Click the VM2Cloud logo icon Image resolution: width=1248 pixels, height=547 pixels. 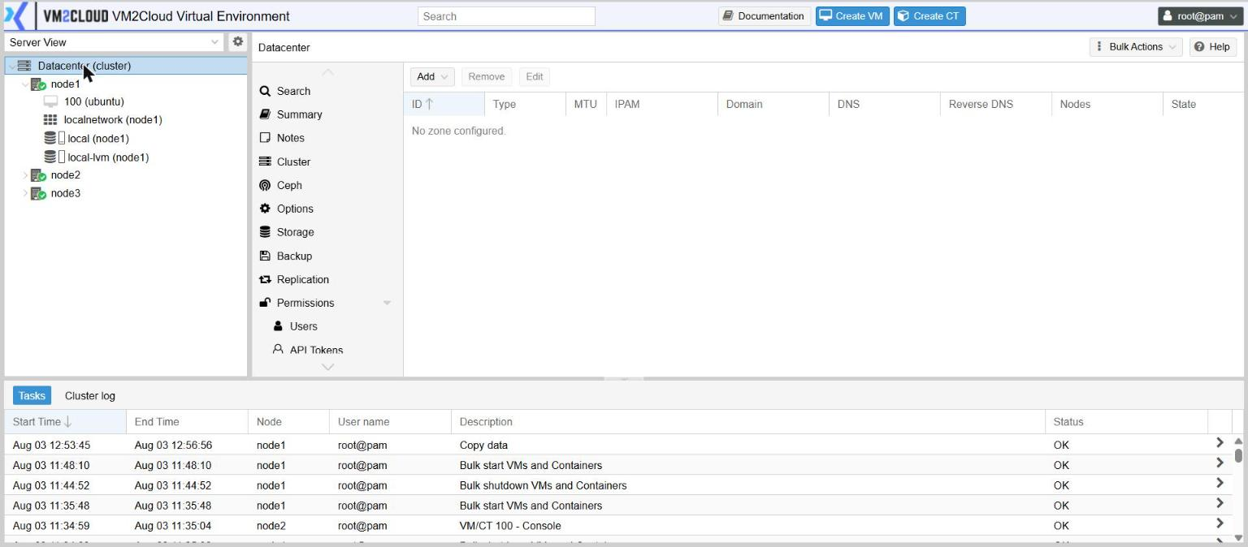[x=16, y=16]
